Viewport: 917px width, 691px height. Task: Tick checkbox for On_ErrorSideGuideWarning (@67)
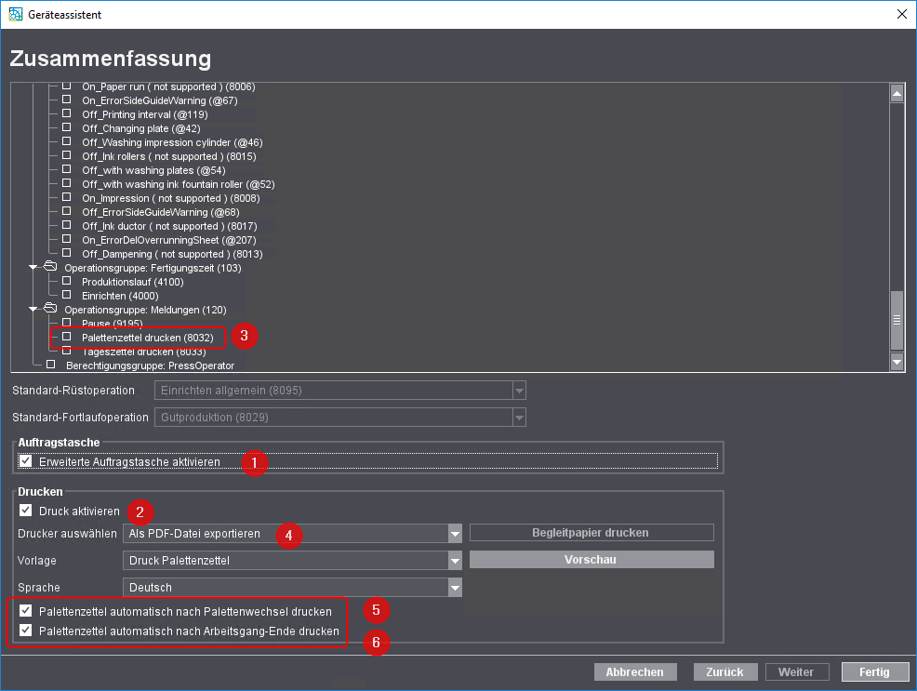click(x=67, y=100)
